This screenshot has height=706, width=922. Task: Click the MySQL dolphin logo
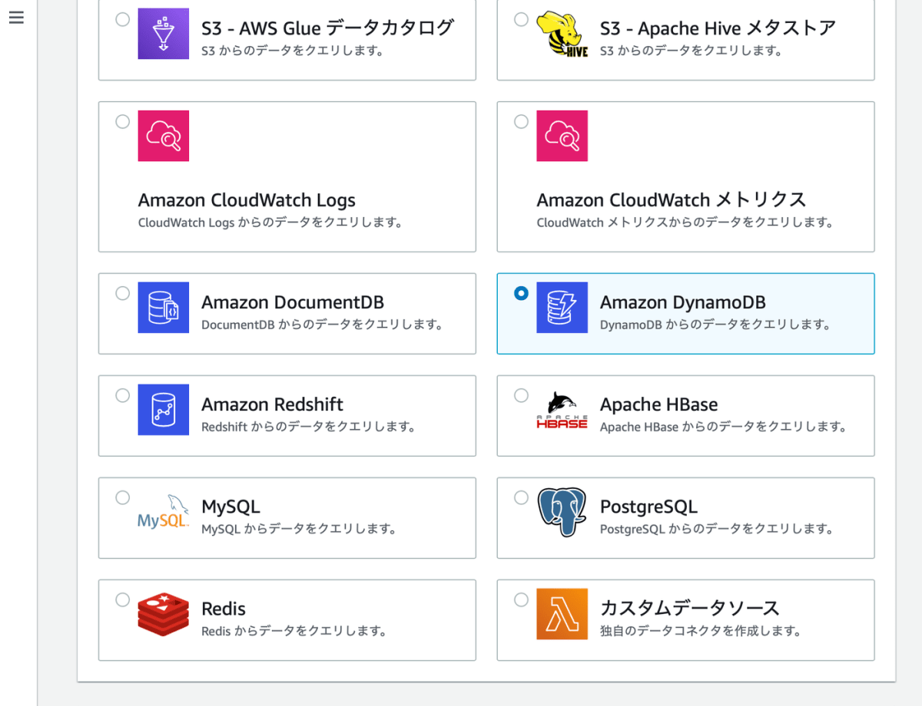click(164, 512)
